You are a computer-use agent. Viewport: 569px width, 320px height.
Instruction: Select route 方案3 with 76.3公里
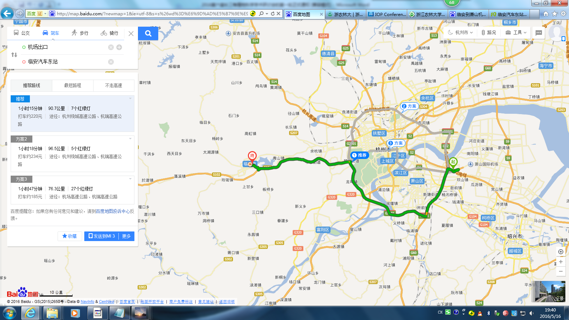pyautogui.click(x=73, y=190)
